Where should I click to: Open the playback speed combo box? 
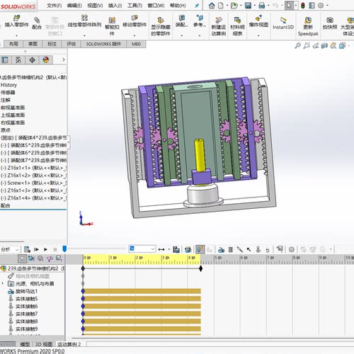point(142,249)
